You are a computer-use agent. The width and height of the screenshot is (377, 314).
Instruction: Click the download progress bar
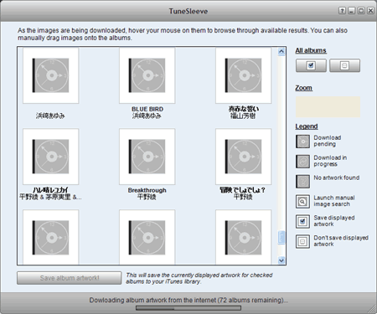[188, 308]
